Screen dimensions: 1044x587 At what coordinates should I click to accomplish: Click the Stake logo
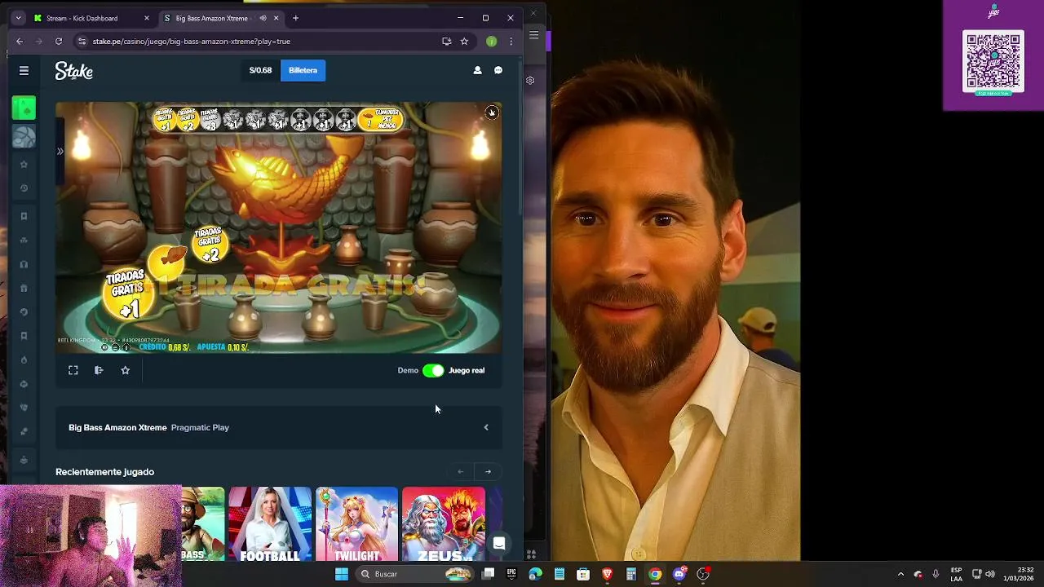point(73,71)
